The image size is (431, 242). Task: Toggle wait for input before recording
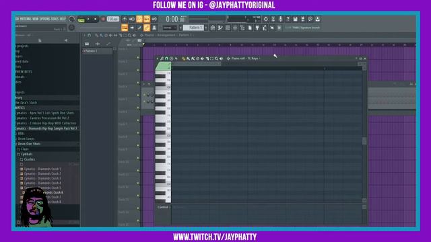[x=132, y=19]
